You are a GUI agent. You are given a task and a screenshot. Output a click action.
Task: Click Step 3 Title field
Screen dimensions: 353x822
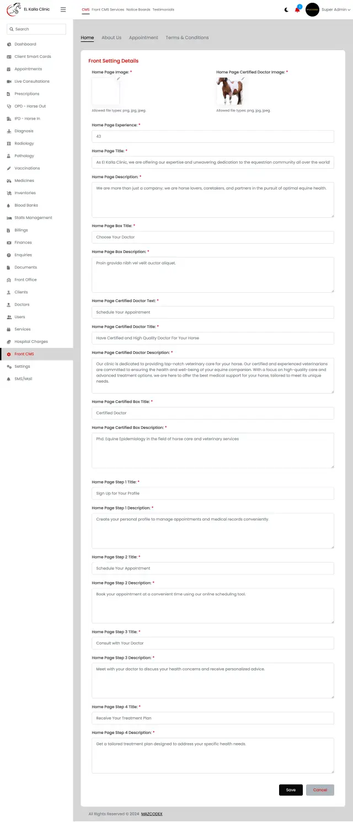click(213, 643)
